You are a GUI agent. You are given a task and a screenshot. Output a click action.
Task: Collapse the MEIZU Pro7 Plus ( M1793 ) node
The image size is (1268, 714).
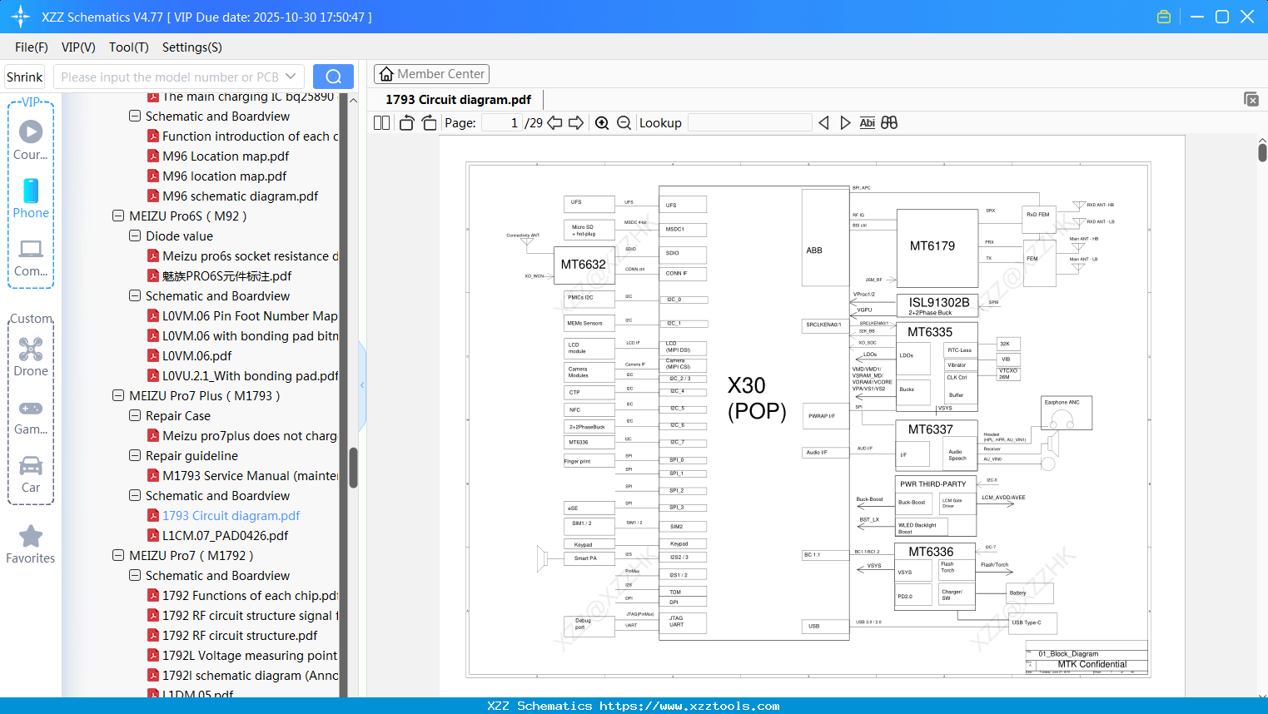(117, 395)
